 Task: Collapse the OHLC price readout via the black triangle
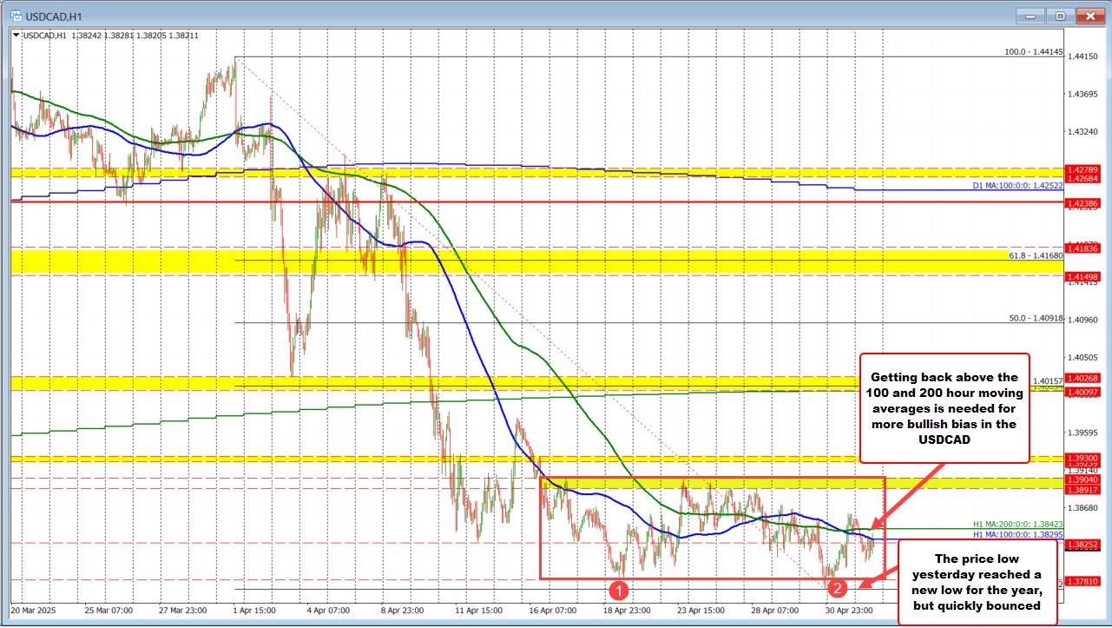(x=15, y=36)
